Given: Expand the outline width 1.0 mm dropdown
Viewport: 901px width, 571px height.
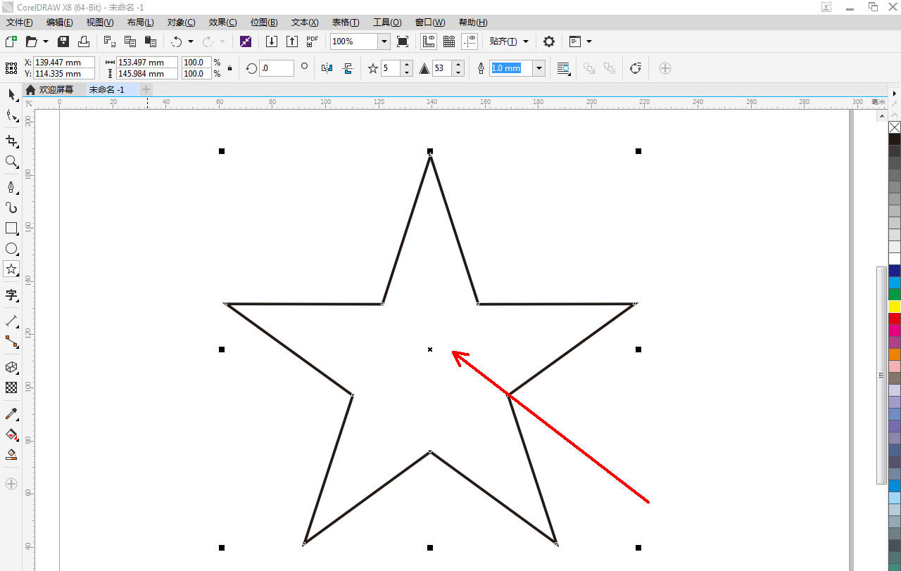Looking at the screenshot, I should (539, 68).
